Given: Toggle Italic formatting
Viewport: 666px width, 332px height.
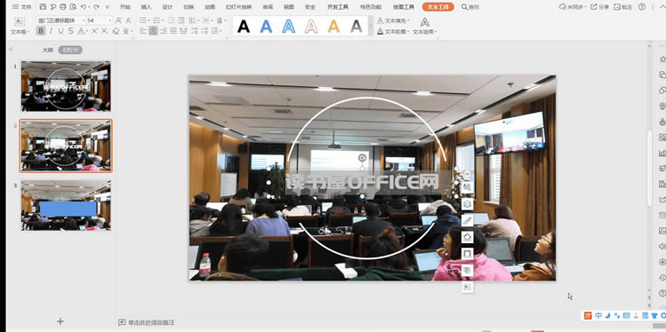Looking at the screenshot, I should coord(51,31).
